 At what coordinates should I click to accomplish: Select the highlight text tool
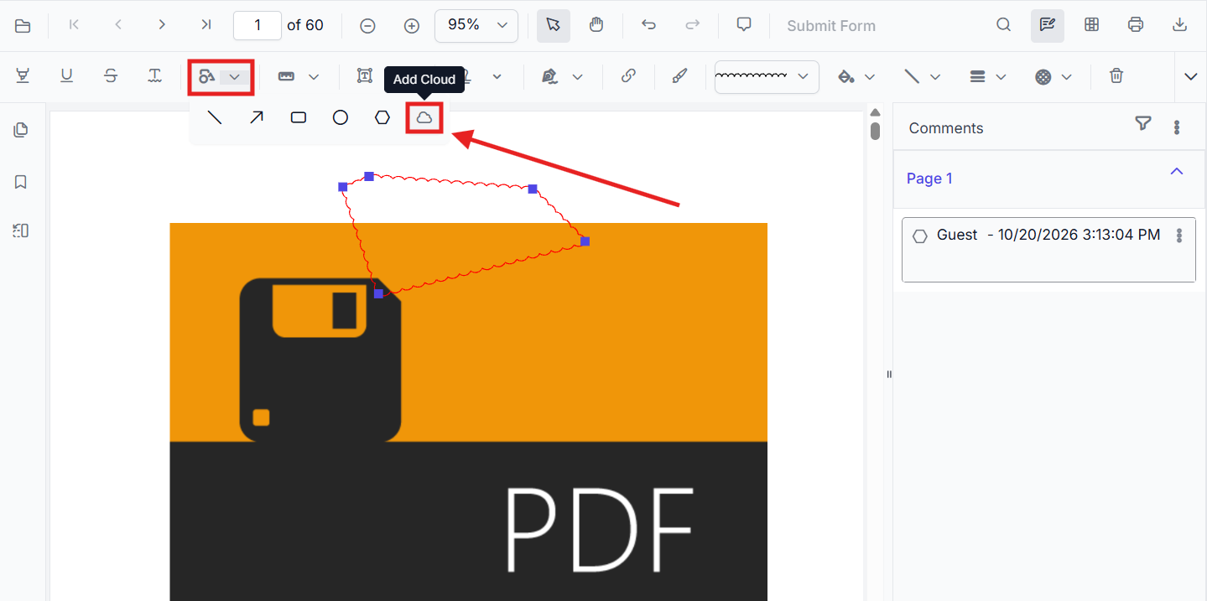click(23, 76)
